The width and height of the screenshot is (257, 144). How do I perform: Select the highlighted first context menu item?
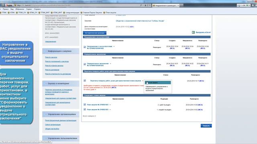[158, 83]
